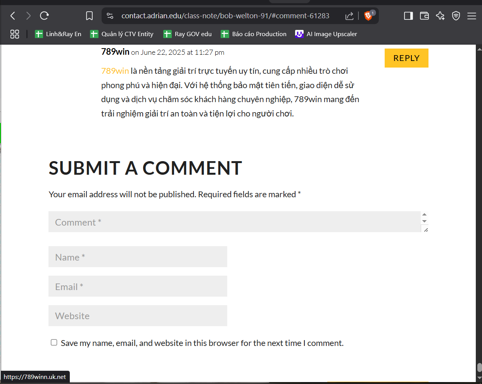Image resolution: width=482 pixels, height=384 pixels.
Task: Reload the current page
Action: [44, 16]
